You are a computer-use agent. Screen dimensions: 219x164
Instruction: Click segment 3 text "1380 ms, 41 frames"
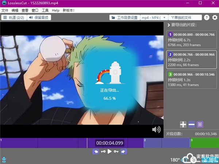click(183, 85)
